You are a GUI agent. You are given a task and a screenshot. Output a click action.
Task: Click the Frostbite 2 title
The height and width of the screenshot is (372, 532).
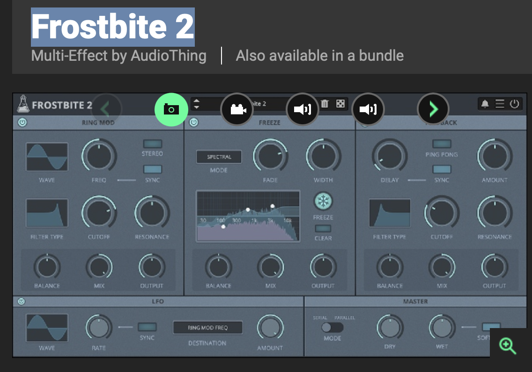point(113,27)
